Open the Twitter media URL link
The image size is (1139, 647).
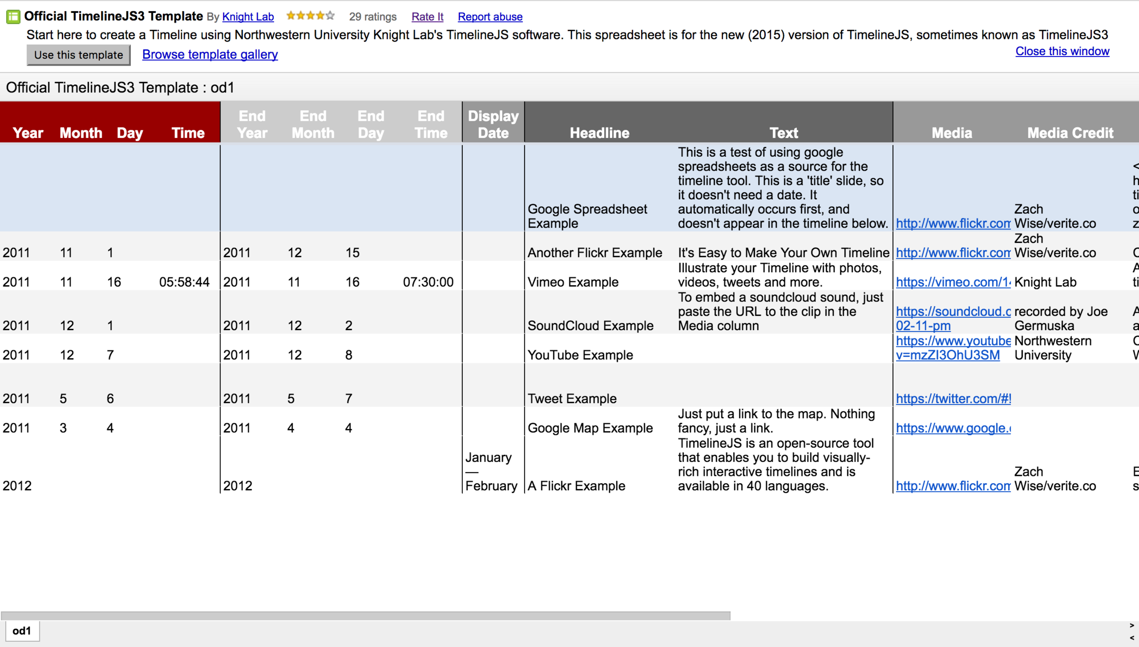pos(953,399)
